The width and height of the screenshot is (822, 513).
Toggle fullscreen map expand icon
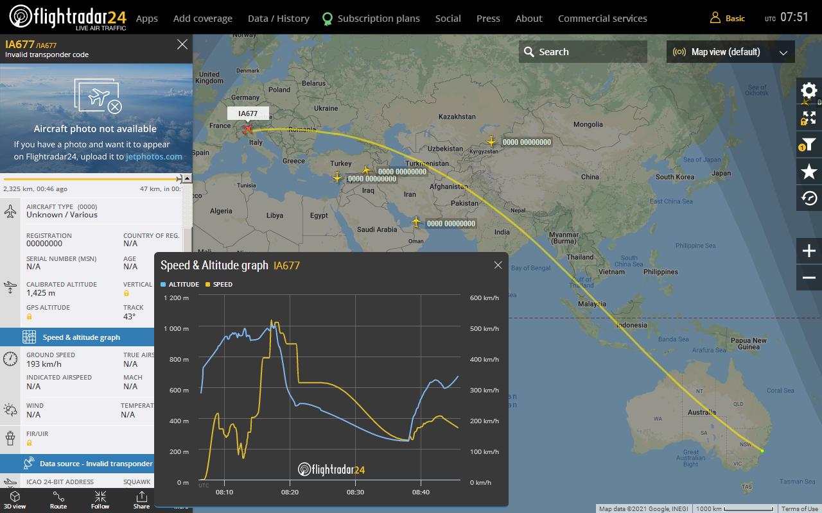click(809, 117)
